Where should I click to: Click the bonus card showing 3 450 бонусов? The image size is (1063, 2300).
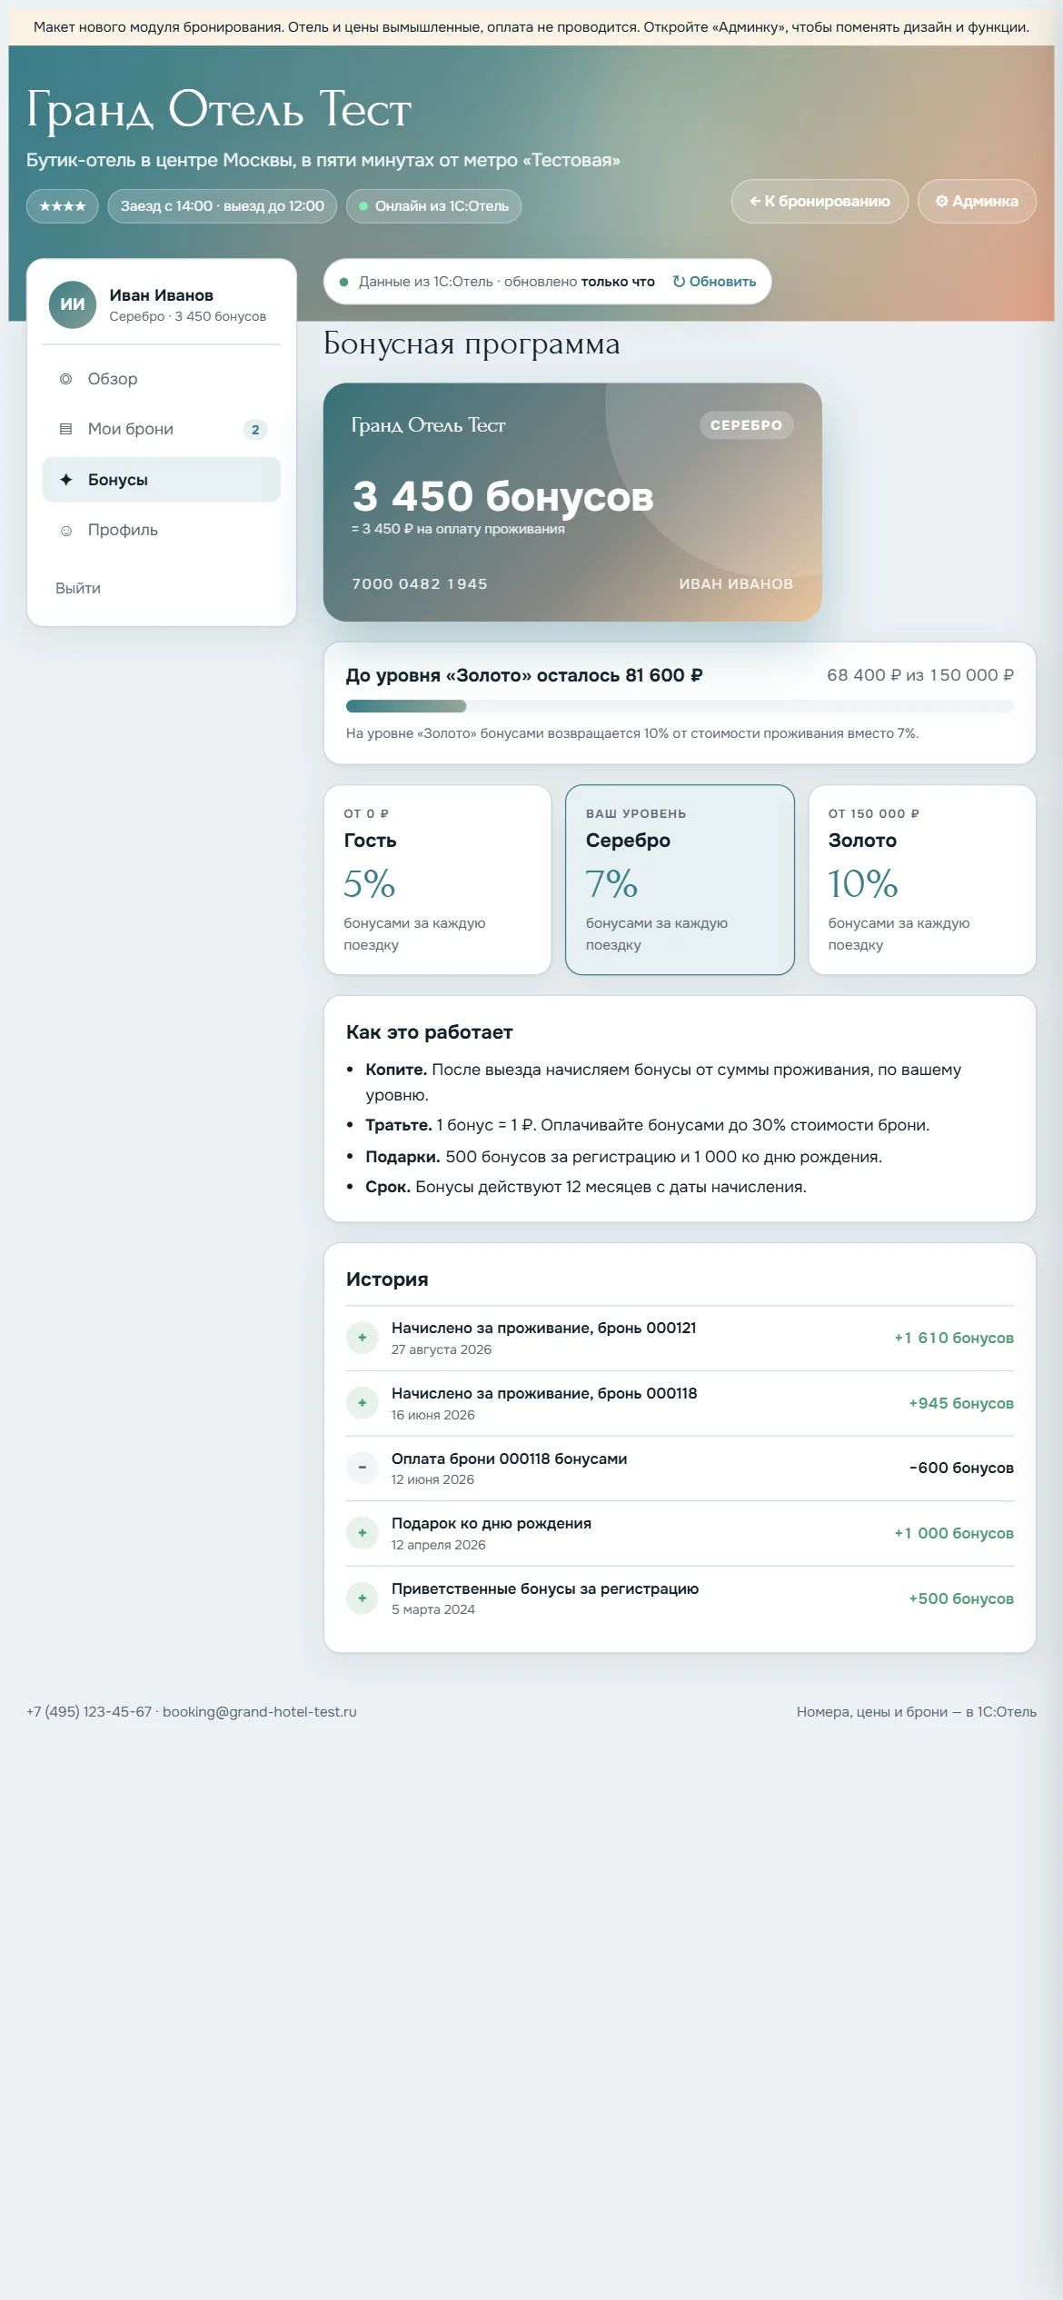click(572, 502)
